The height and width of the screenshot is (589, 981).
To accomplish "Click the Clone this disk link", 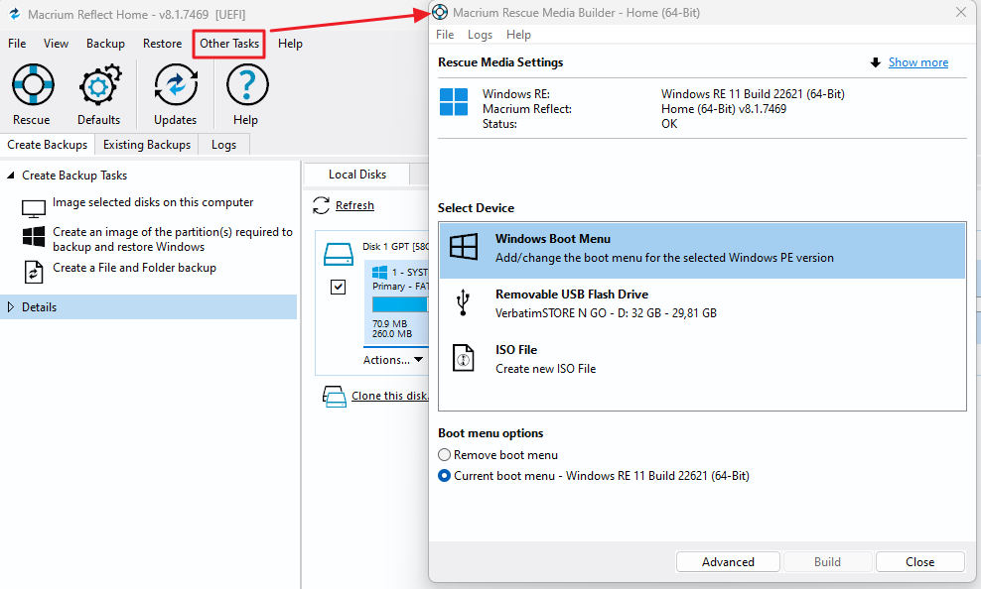I will [390, 396].
